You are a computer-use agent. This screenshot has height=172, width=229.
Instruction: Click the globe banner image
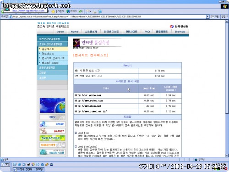click(x=52, y=105)
